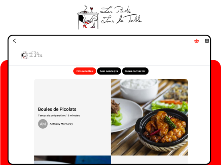Screen dimensions: 221x165
Task: Go back using the left arrow
Action: click(14, 41)
